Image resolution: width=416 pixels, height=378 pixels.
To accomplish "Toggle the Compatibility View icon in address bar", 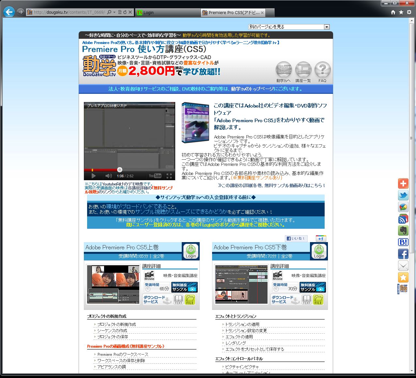I will [120, 12].
